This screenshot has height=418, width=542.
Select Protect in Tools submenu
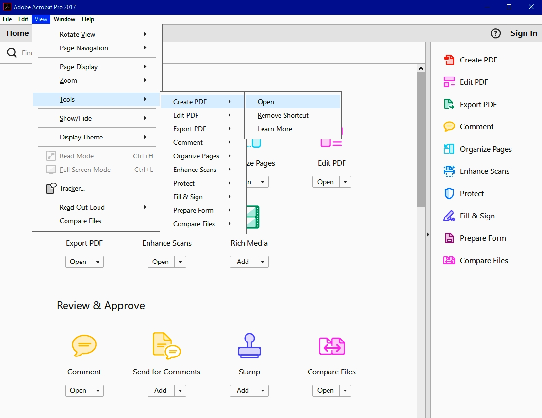point(202,183)
